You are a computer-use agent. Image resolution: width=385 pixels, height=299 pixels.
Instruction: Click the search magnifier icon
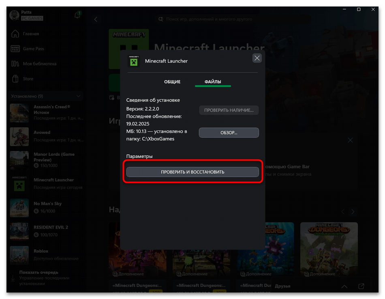tap(161, 19)
